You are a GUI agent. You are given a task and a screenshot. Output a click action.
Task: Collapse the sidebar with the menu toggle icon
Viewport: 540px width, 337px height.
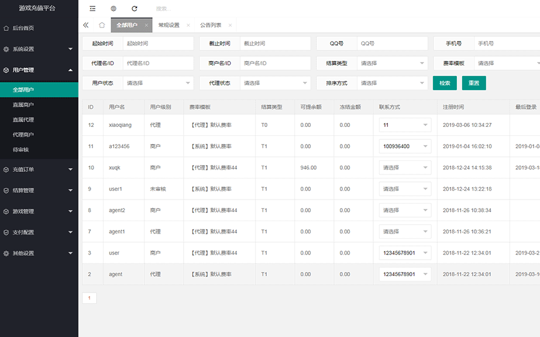tap(92, 9)
